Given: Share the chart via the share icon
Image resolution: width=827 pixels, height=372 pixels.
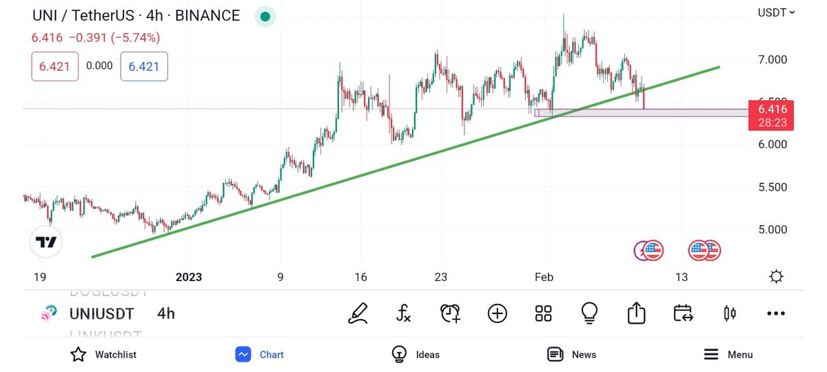Looking at the screenshot, I should 636,313.
